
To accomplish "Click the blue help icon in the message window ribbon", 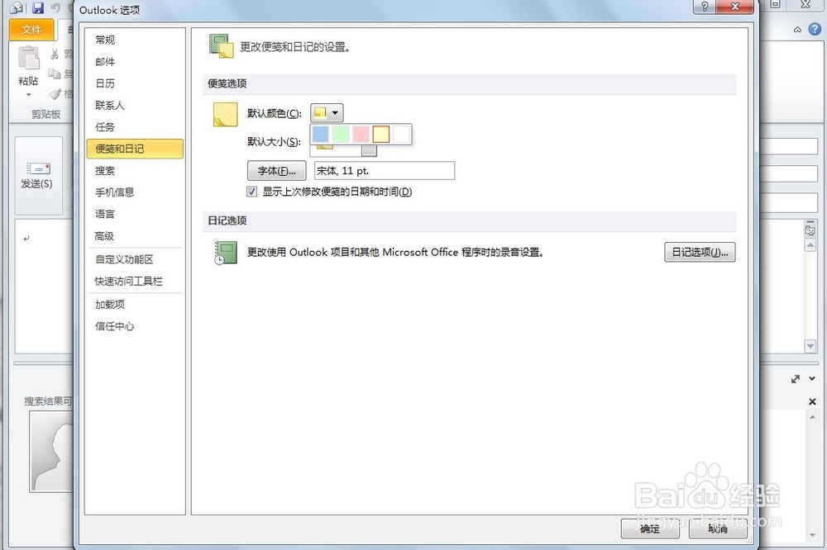I will pyautogui.click(x=815, y=30).
